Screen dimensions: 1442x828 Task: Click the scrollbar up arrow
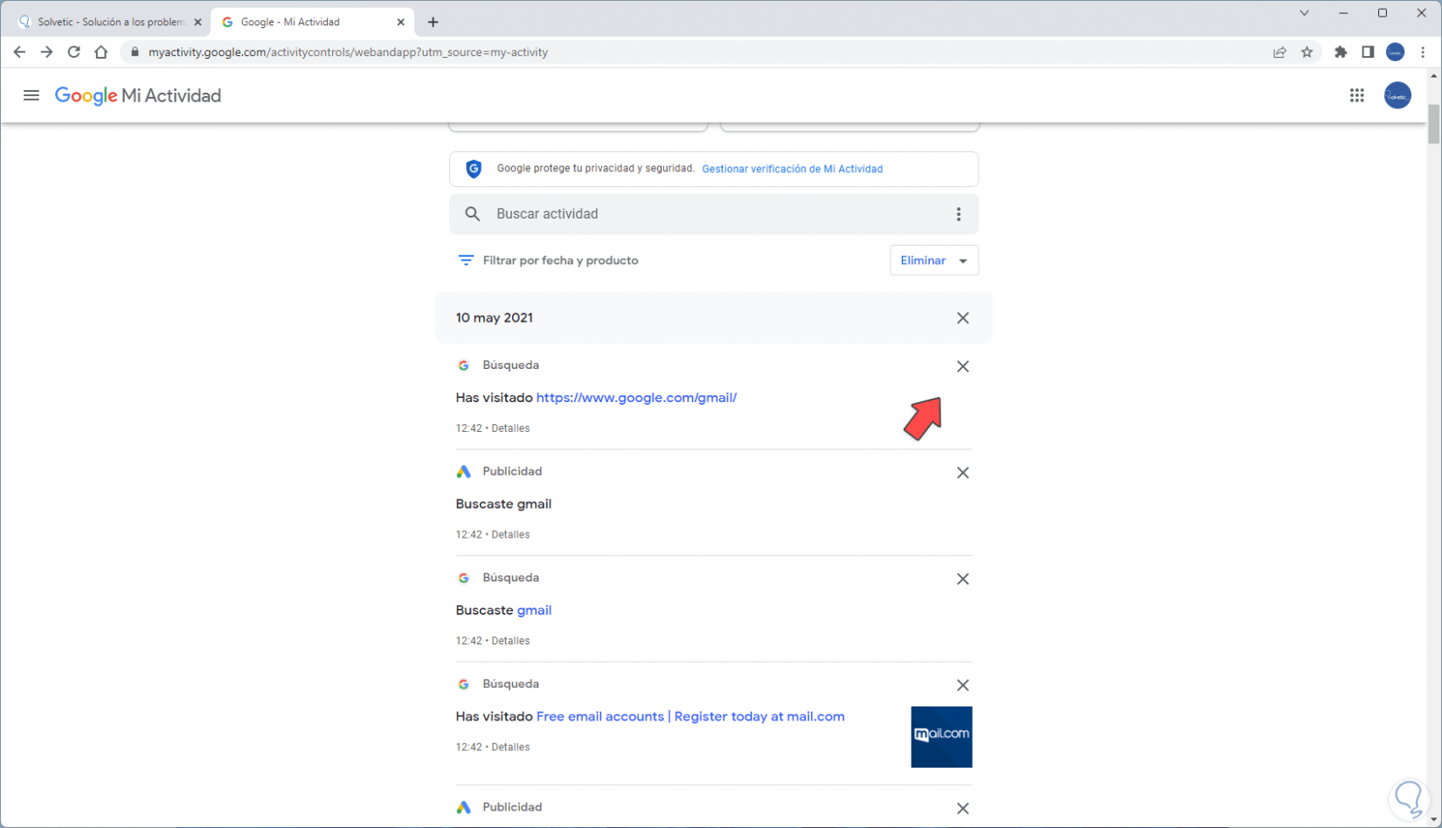tap(1433, 76)
